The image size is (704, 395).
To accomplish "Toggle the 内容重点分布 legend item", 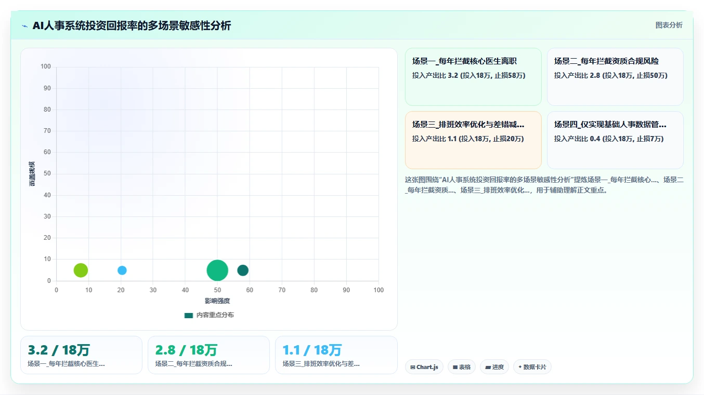I will pyautogui.click(x=209, y=315).
